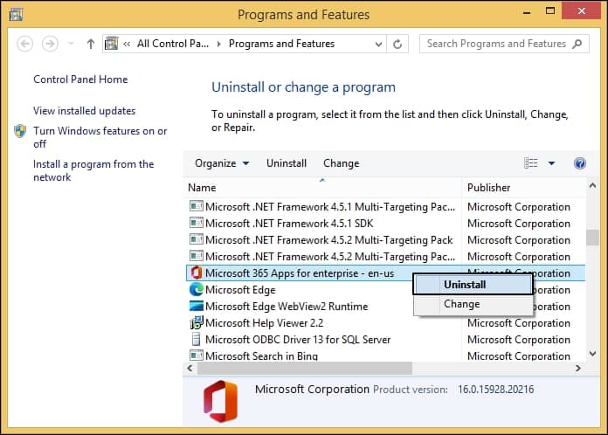Expand the address bar history dropdown
The image size is (608, 435).
click(x=378, y=44)
